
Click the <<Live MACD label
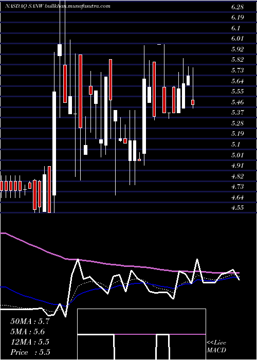pyautogui.click(x=216, y=347)
